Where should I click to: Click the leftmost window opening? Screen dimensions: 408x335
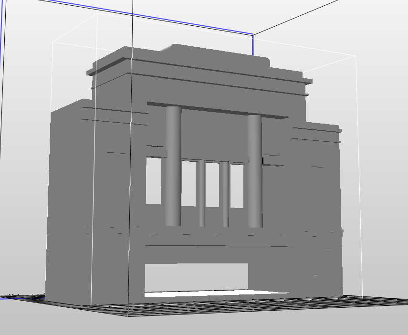(x=153, y=180)
